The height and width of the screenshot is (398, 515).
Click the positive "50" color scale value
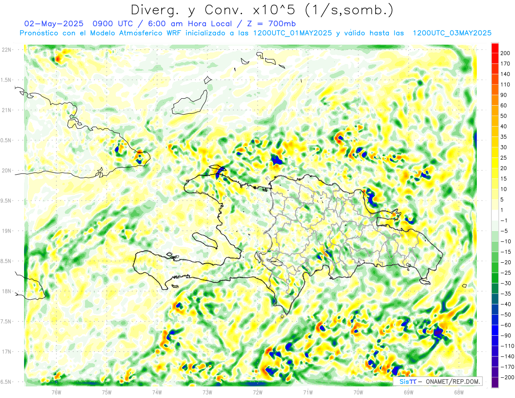pyautogui.click(x=504, y=116)
